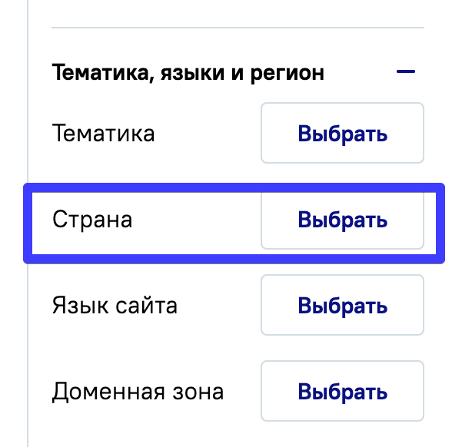
Task: Pick a topic via Тематика's Выбрать
Action: tap(342, 134)
